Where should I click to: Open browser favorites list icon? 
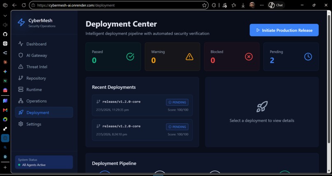[234, 5]
